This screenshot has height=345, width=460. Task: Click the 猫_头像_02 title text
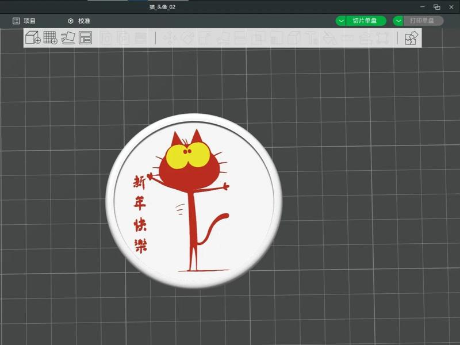pos(162,7)
